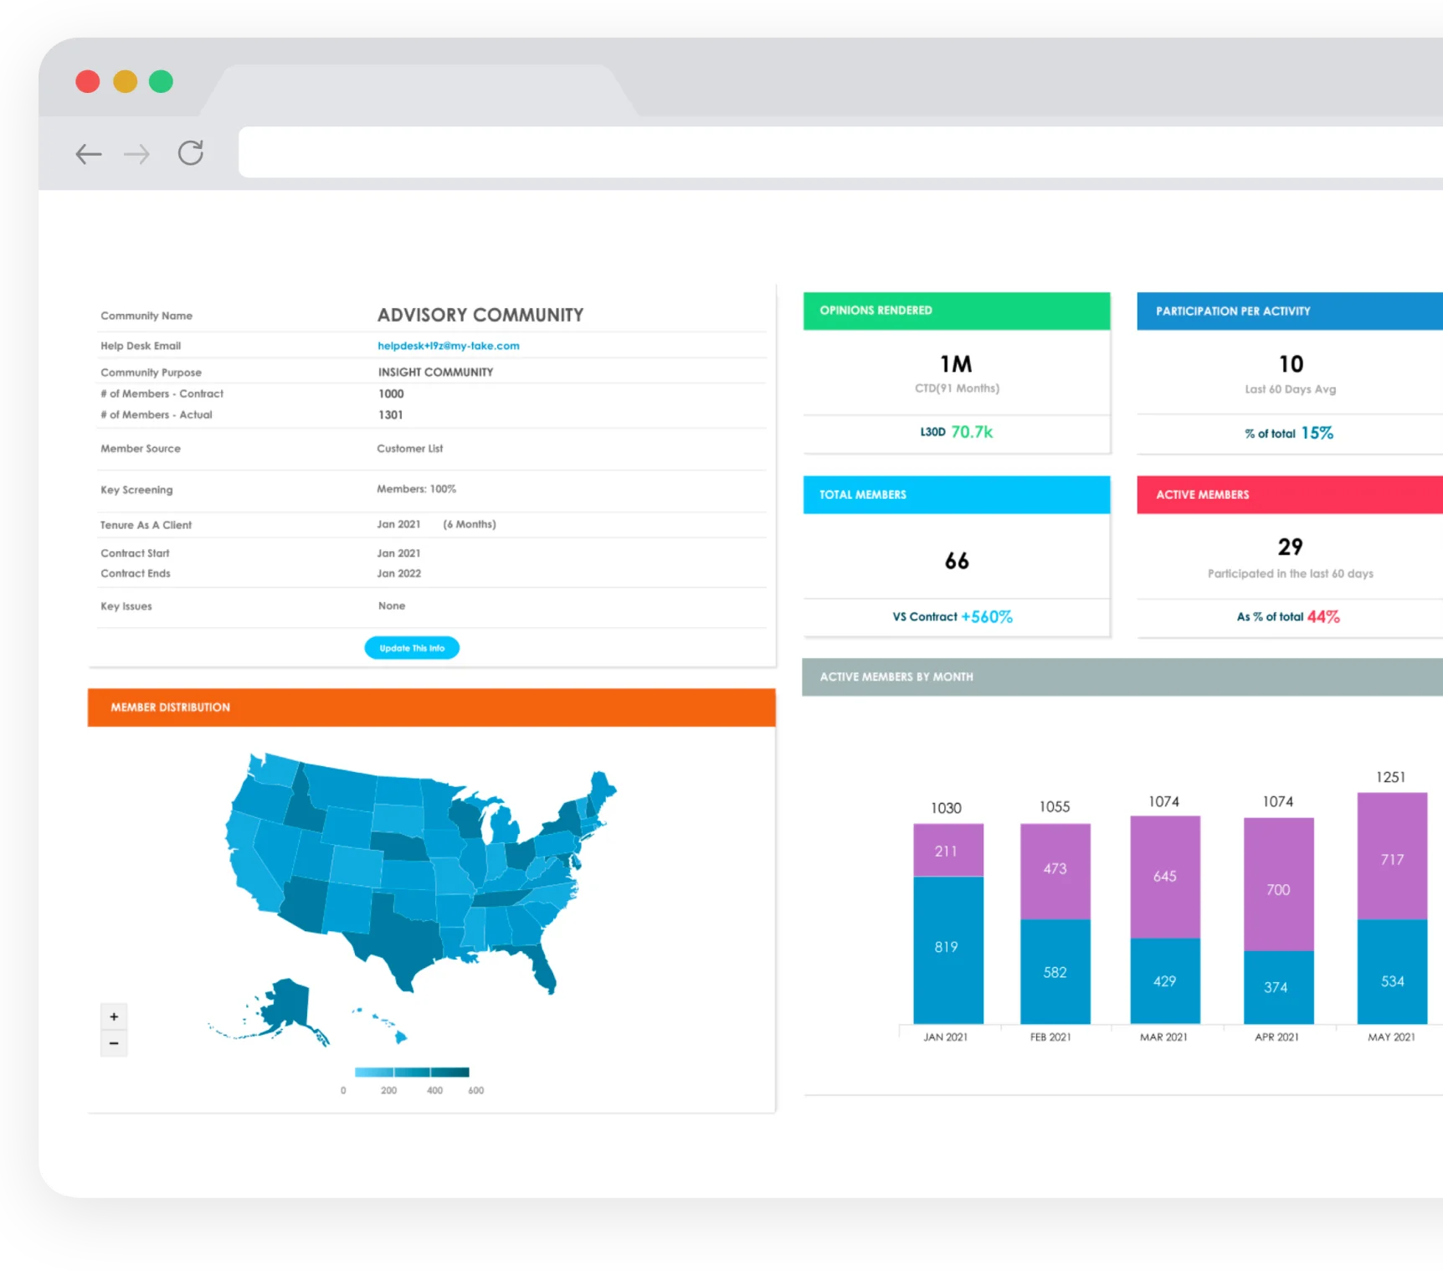
Task: Click the browser back arrow
Action: (x=89, y=154)
